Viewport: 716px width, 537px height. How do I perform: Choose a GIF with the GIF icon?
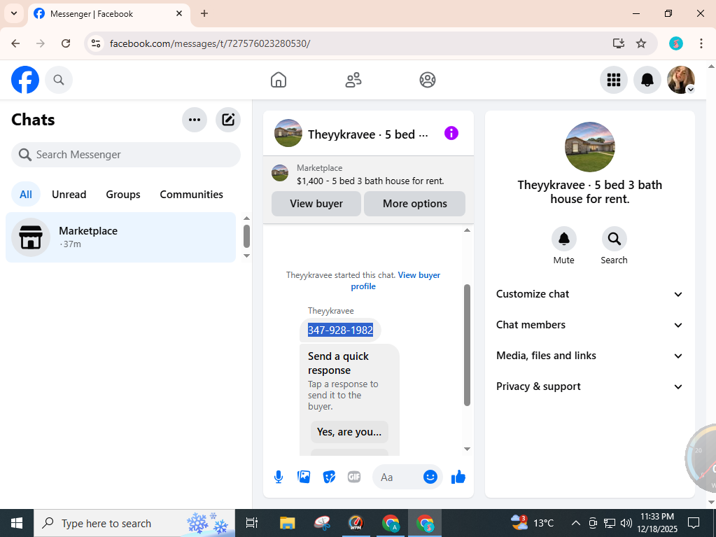pyautogui.click(x=354, y=477)
